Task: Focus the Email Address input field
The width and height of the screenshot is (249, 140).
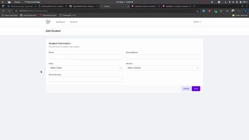Action: tap(163, 57)
